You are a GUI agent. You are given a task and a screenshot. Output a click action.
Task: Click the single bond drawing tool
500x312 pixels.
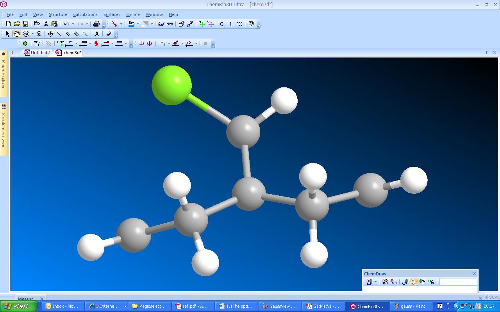(x=59, y=34)
